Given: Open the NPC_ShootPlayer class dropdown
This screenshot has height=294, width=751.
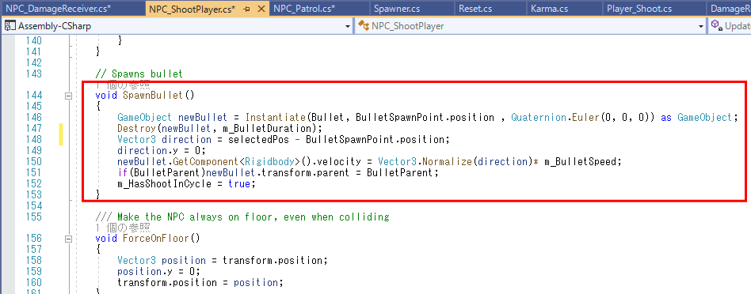Looking at the screenshot, I should pyautogui.click(x=531, y=26).
